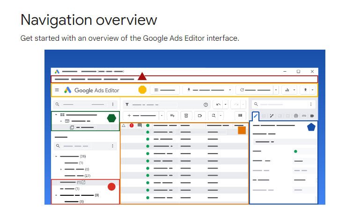
Task: Click the trash delete icon
Action: (186, 116)
